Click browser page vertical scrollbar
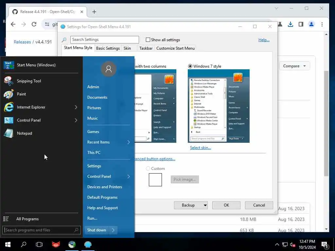Viewport: 335px width, 251px height. click(x=326, y=123)
